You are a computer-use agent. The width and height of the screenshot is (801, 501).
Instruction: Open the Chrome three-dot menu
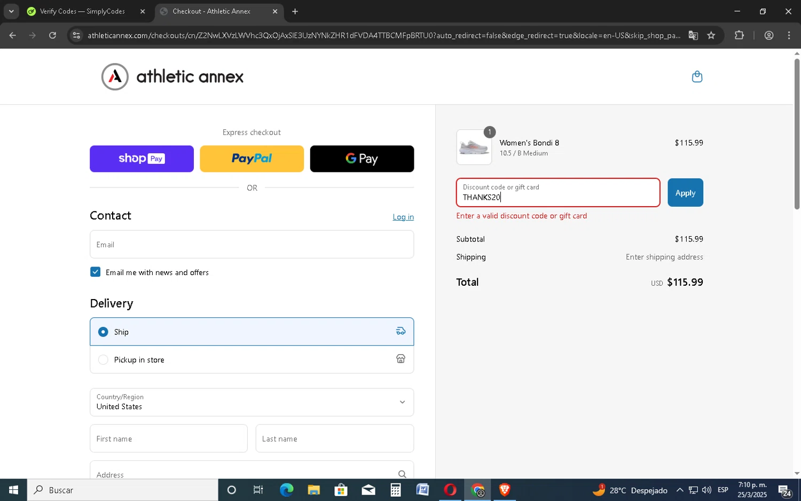[x=789, y=35]
